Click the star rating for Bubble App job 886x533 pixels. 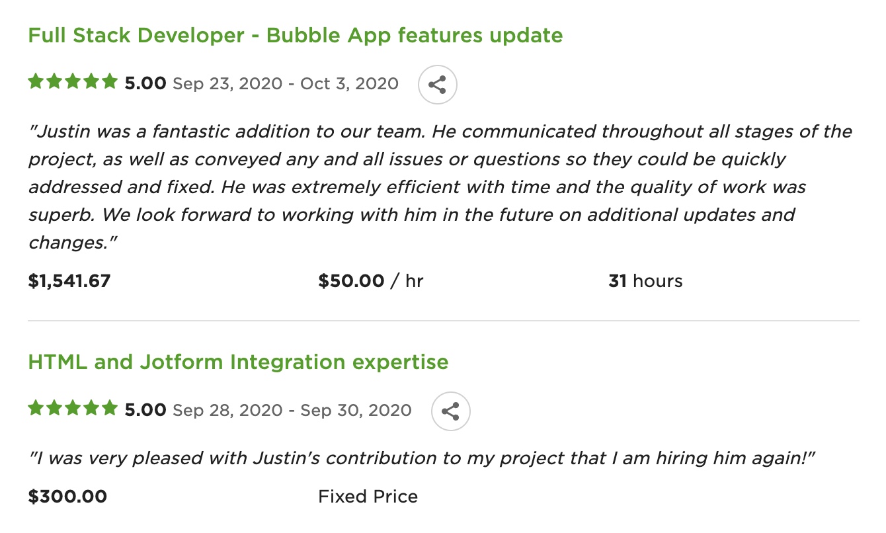click(73, 83)
